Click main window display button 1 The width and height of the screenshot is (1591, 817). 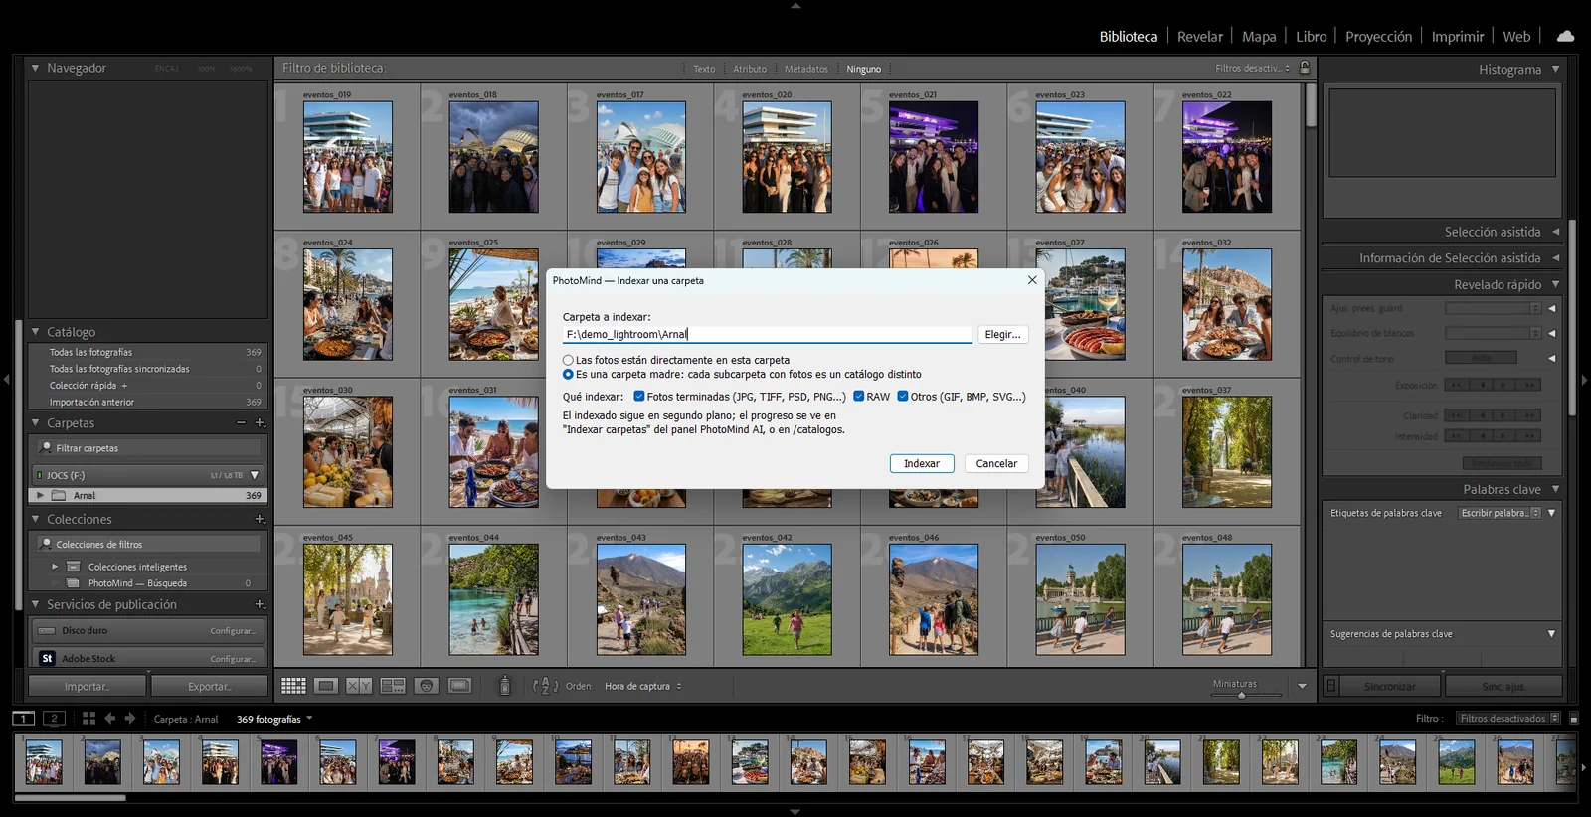pyautogui.click(x=23, y=718)
